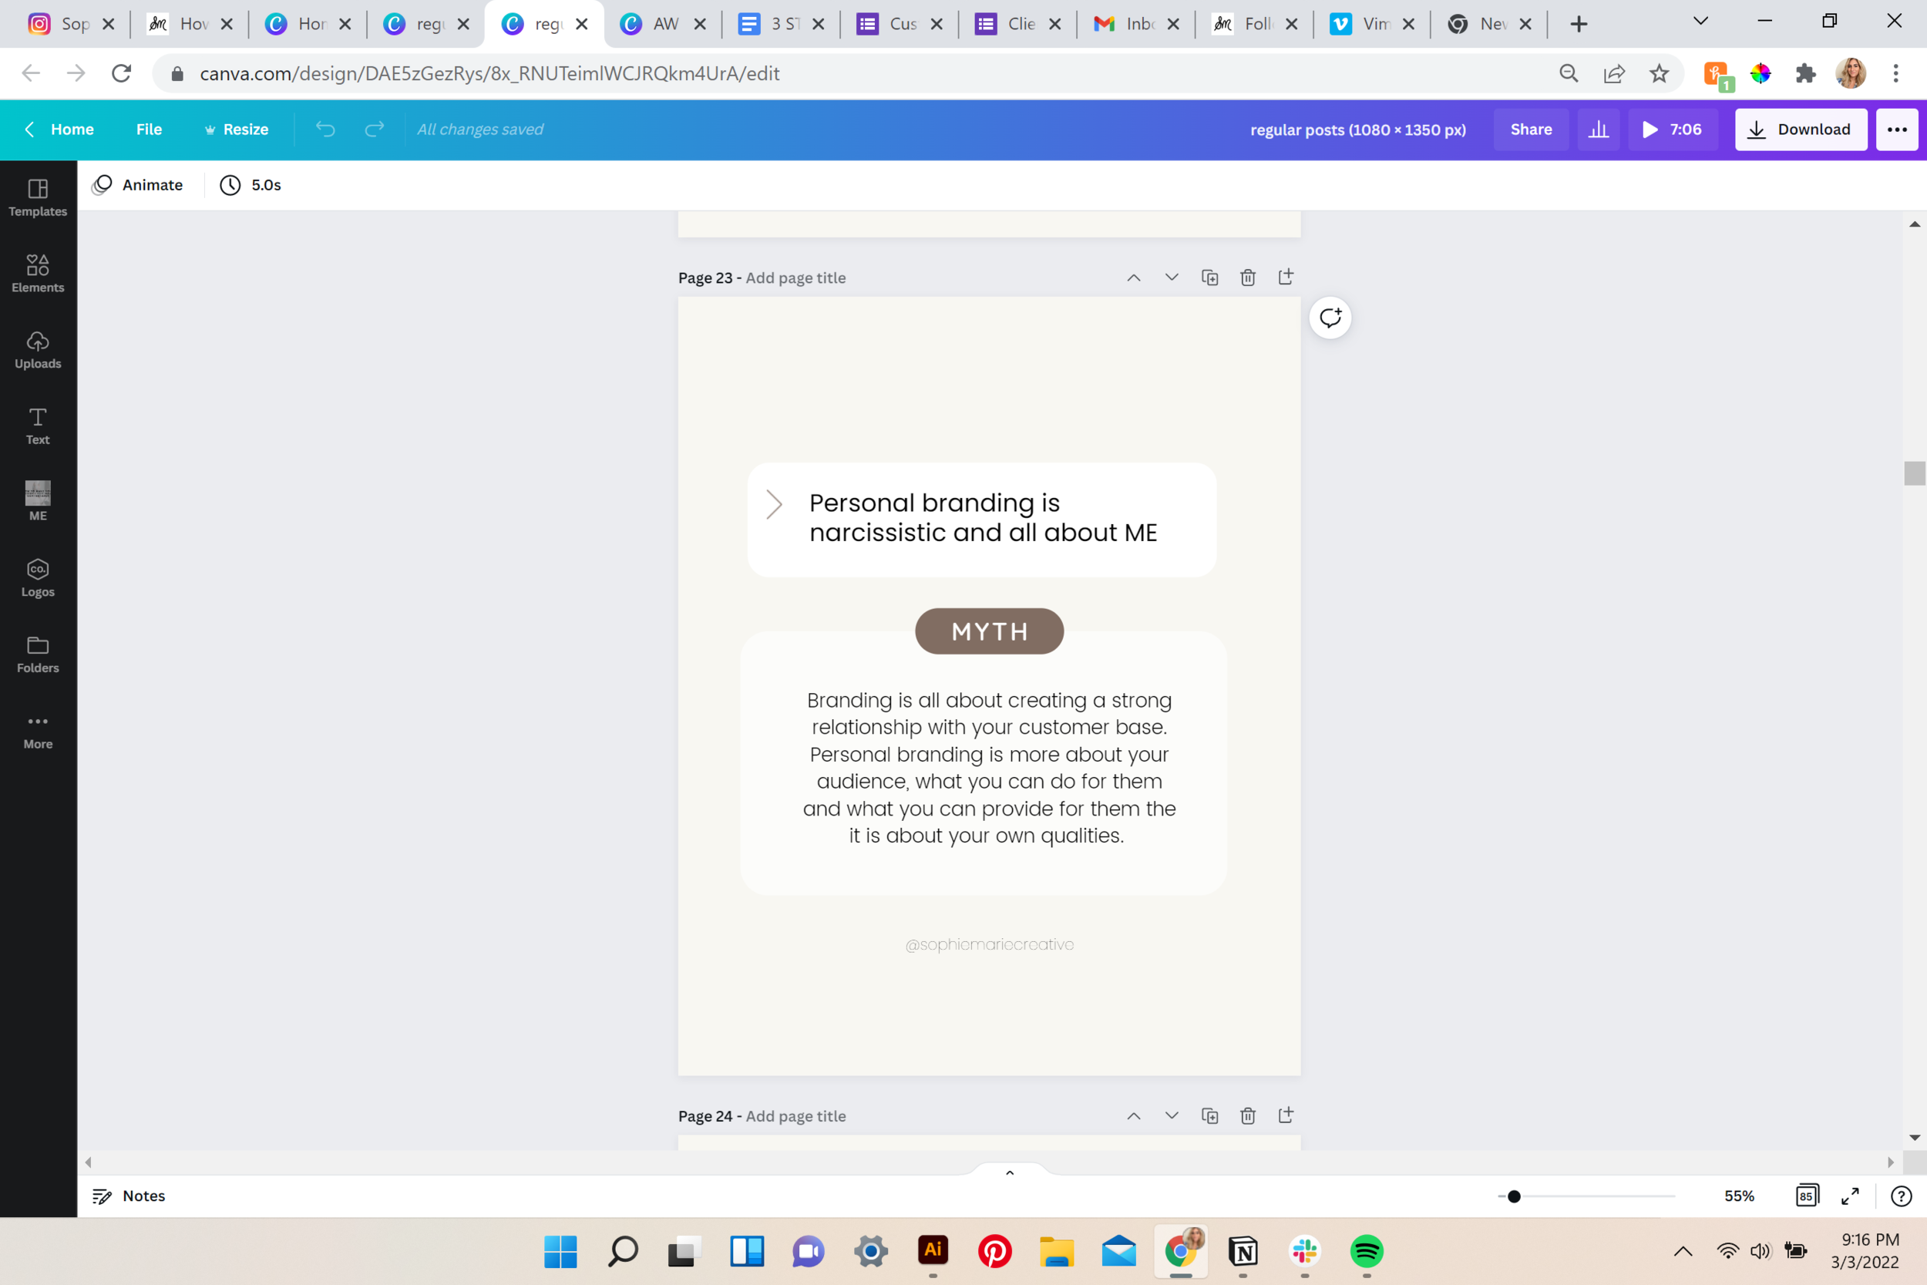Open the Logos sidebar panel
The height and width of the screenshot is (1285, 1927).
click(38, 578)
